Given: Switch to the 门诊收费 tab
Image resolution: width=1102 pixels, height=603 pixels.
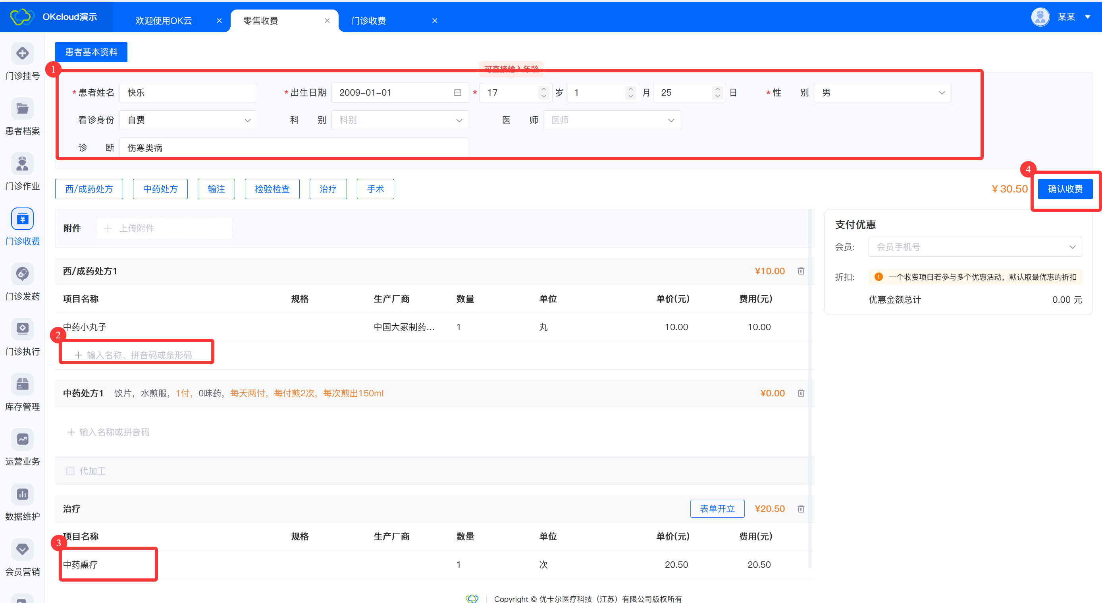Looking at the screenshot, I should pyautogui.click(x=368, y=21).
